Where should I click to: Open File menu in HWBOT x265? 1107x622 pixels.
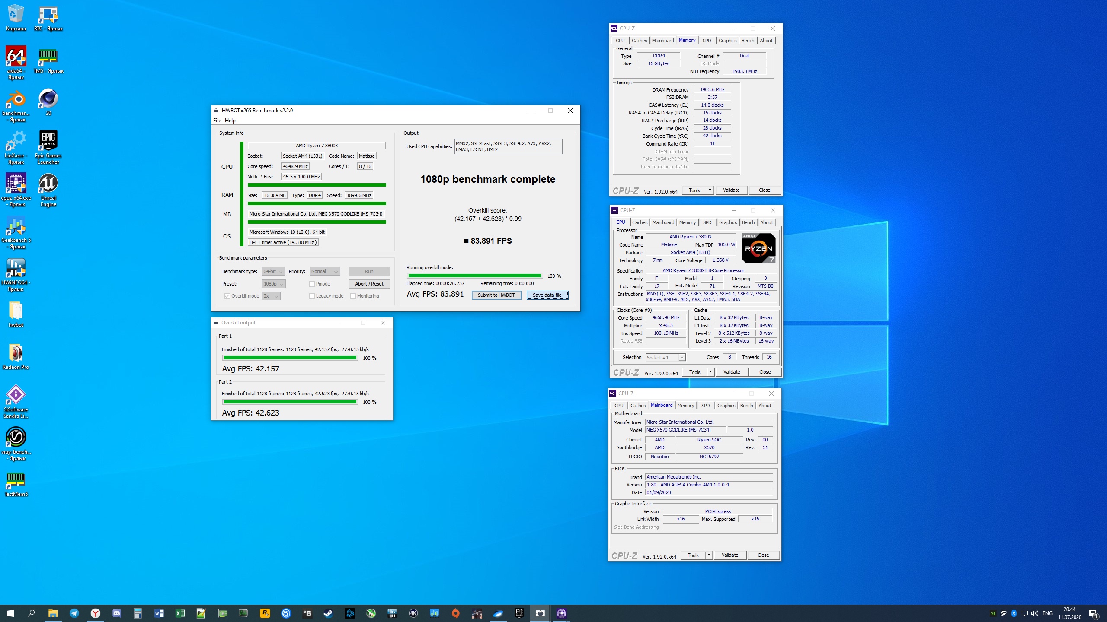[x=217, y=121]
